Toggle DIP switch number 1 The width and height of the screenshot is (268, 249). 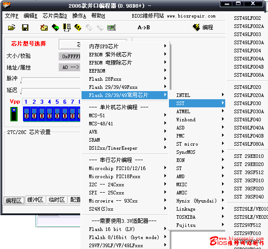[27, 114]
